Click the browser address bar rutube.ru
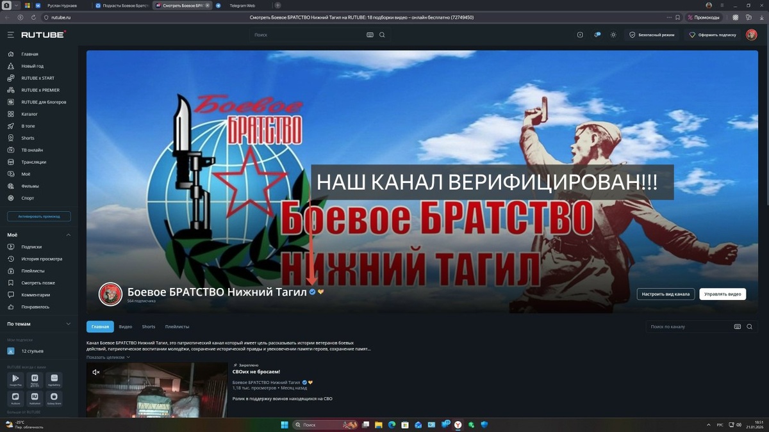 click(x=62, y=17)
